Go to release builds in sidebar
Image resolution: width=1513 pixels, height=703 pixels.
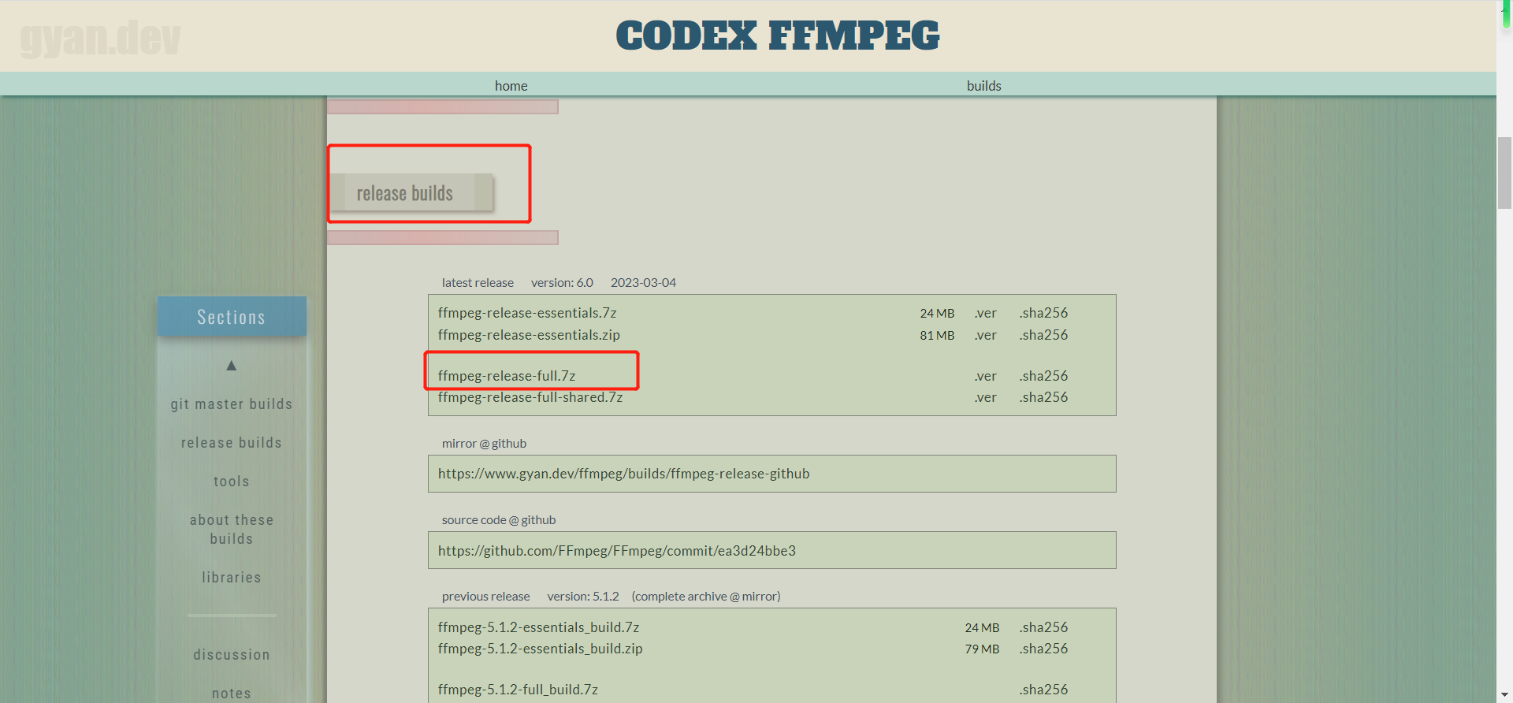[x=232, y=443]
